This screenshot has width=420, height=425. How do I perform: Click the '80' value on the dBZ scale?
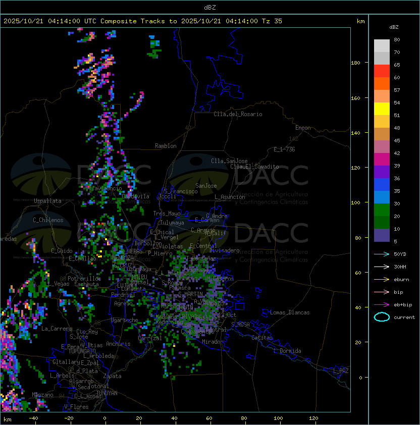397,39
